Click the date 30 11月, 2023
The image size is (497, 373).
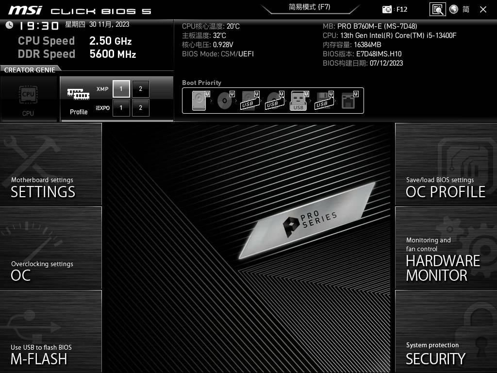click(109, 24)
